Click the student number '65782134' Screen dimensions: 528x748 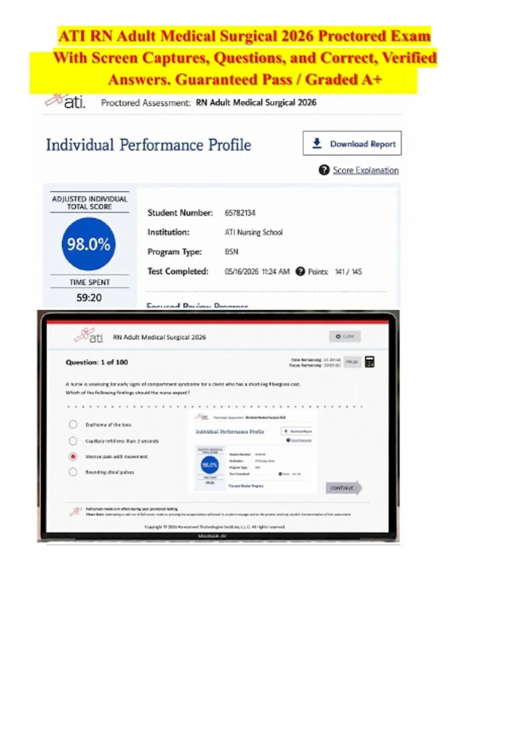240,213
